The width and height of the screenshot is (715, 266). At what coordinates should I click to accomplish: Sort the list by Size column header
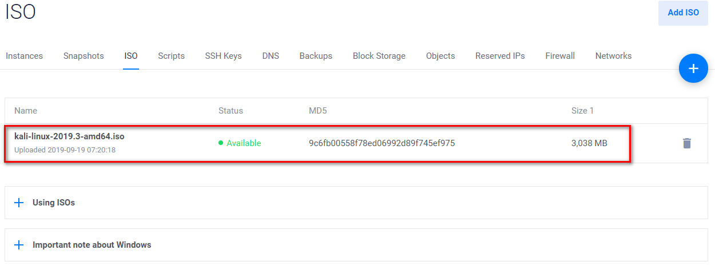(582, 111)
